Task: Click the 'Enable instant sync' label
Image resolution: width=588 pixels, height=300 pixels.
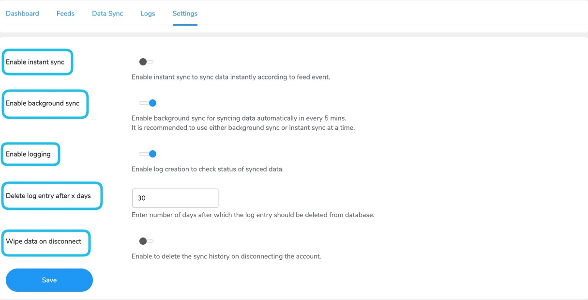Action: [36, 62]
